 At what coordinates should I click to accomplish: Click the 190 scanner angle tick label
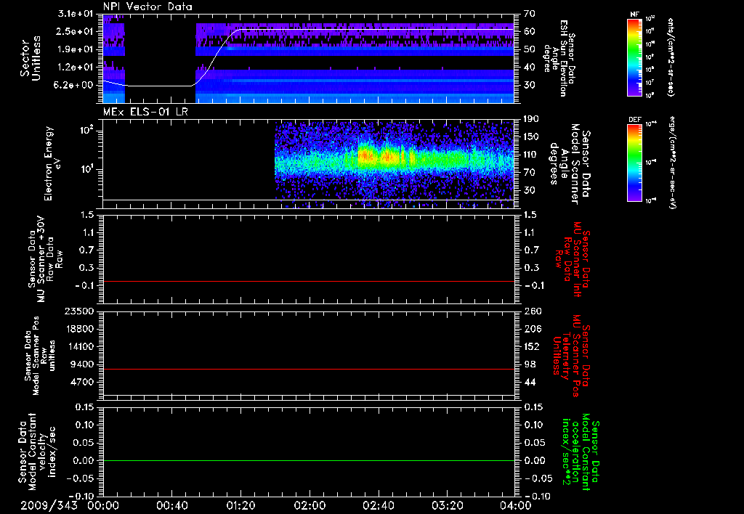pos(531,119)
